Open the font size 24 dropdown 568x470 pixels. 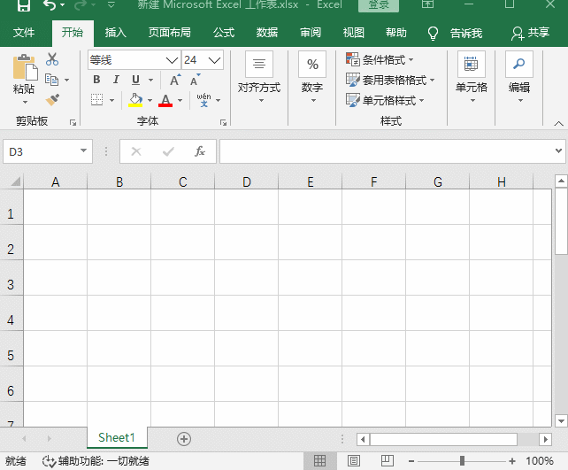point(214,60)
